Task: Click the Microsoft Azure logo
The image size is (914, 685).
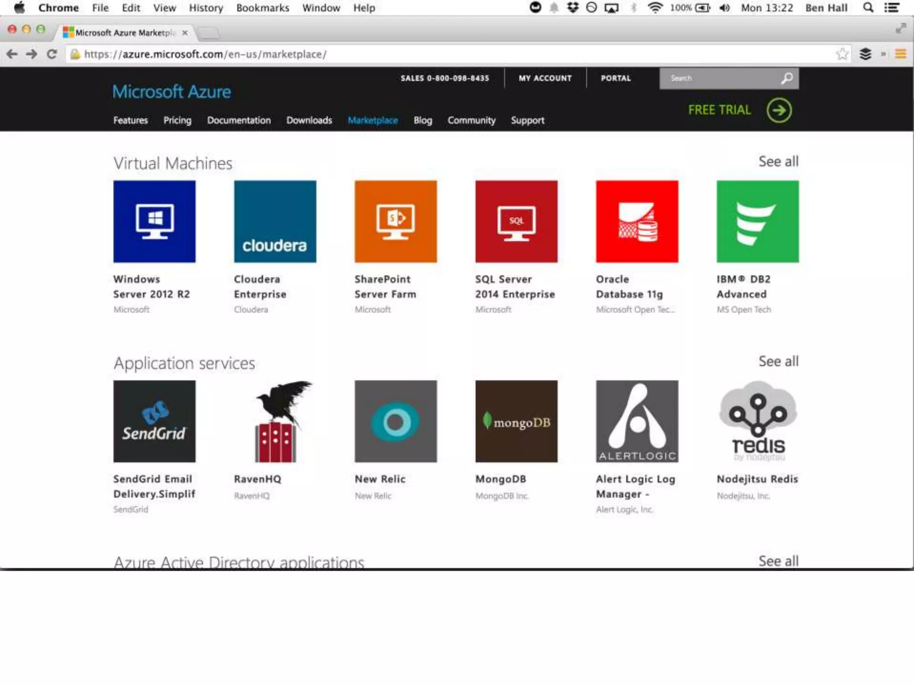Action: click(x=172, y=92)
